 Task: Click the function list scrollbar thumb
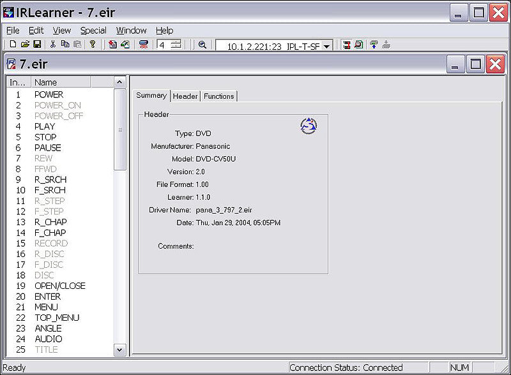pyautogui.click(x=119, y=129)
